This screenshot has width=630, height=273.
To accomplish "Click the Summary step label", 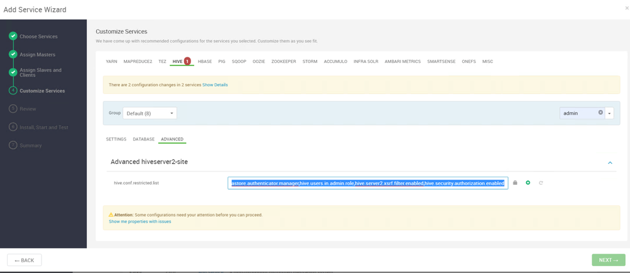I will [30, 146].
